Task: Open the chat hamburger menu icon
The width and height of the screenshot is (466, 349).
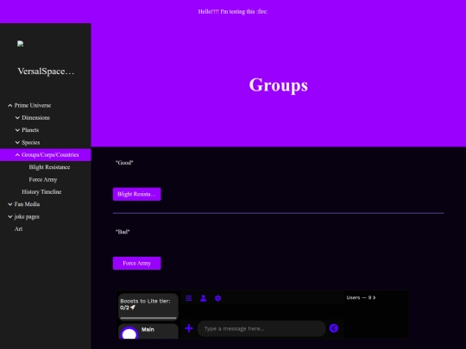Action: pyautogui.click(x=189, y=298)
